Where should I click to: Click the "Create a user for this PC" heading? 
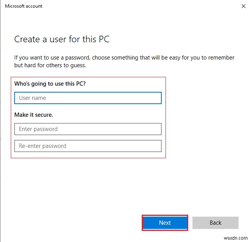[x=62, y=39]
